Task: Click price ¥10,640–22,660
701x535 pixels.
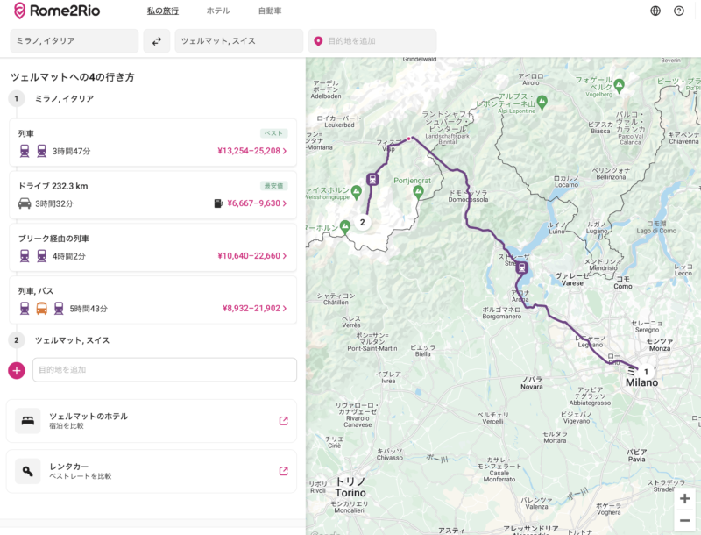Action: 252,256
